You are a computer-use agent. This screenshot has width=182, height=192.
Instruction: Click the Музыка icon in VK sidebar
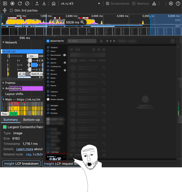coord(48,74)
